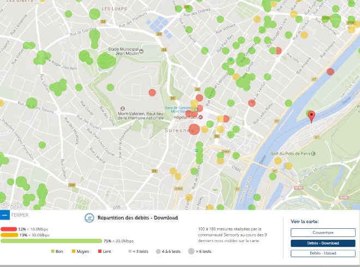360x267 pixels.
Task: Click the orange Moyen legend swatch
Action: click(x=74, y=251)
